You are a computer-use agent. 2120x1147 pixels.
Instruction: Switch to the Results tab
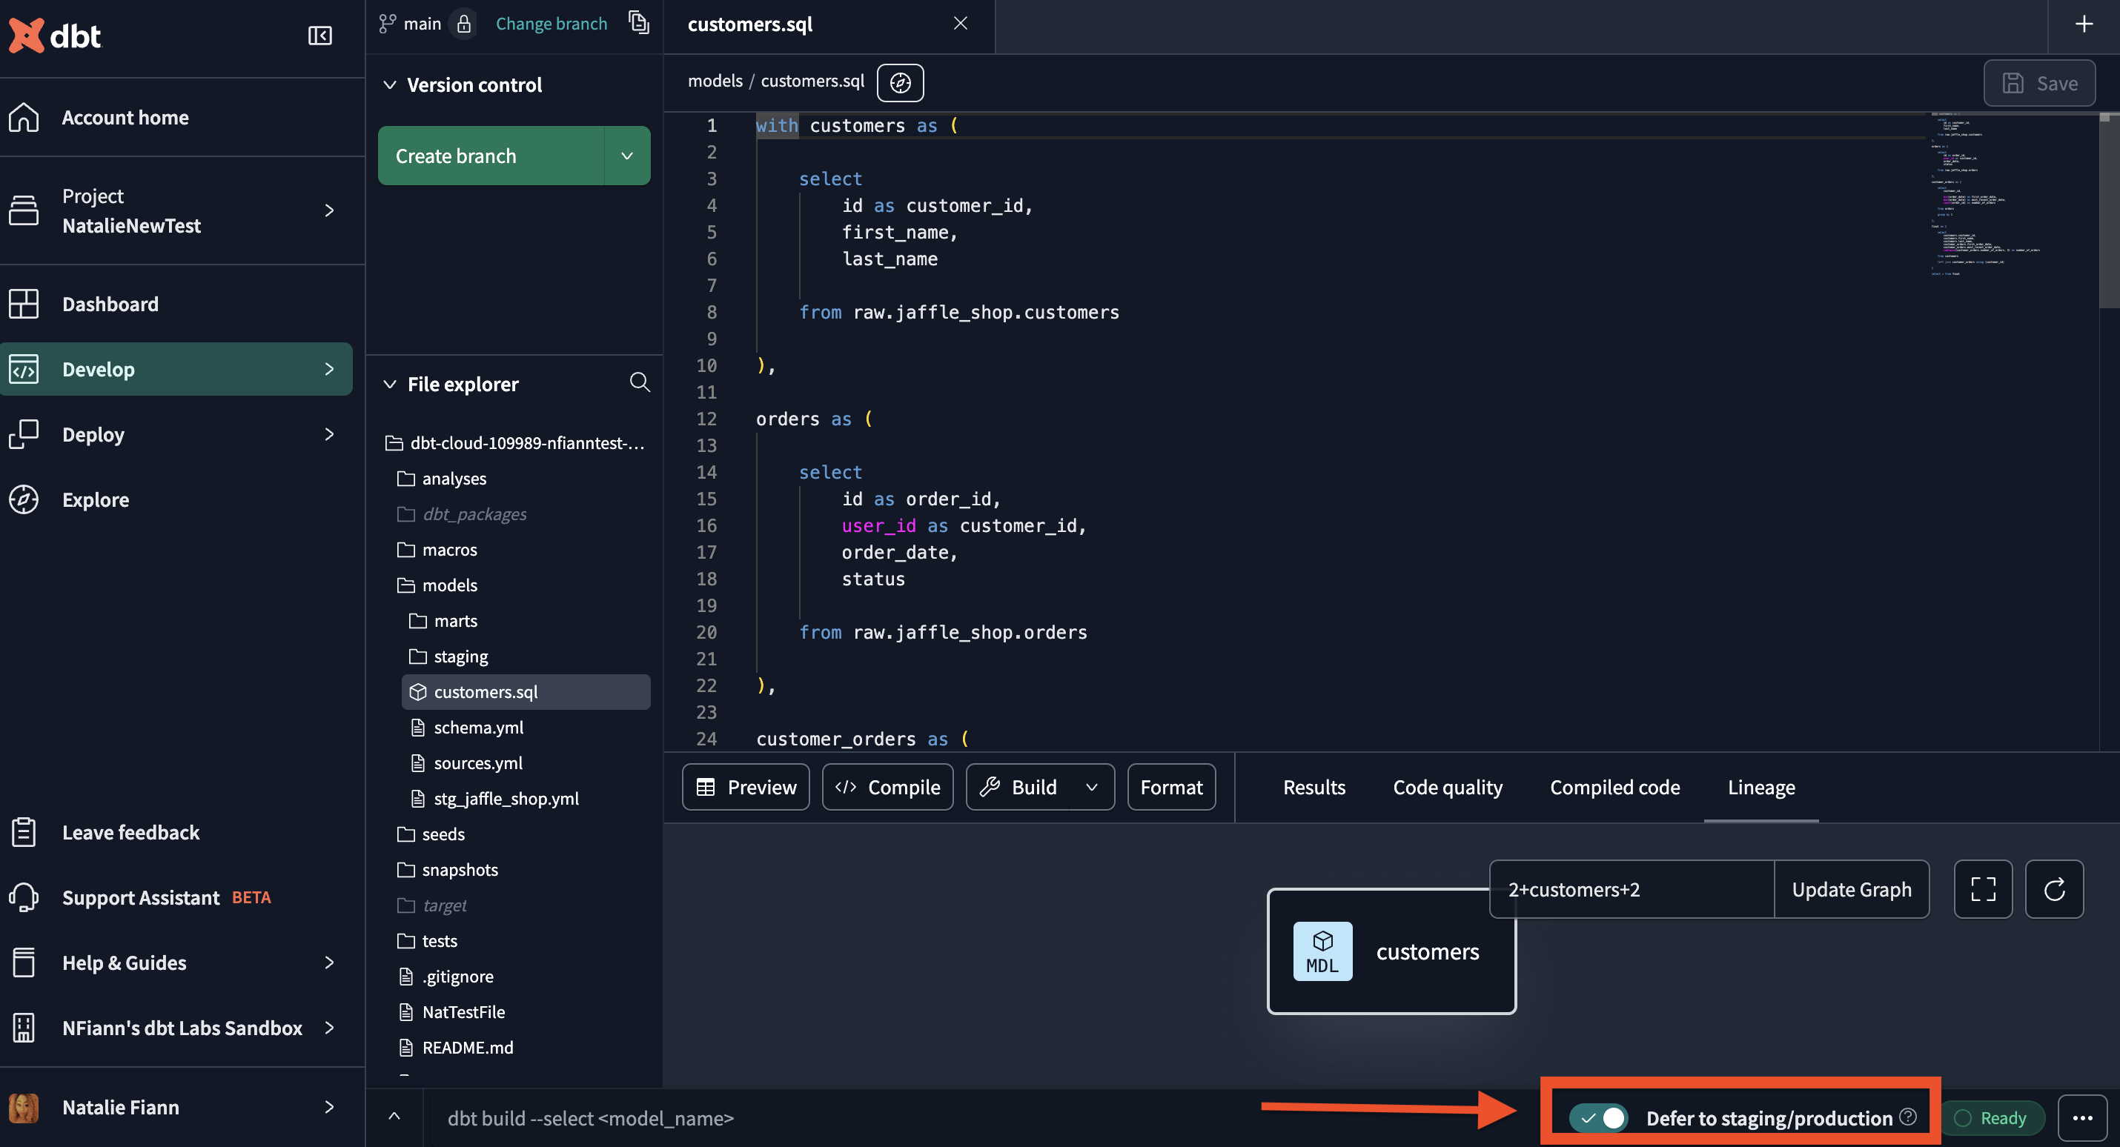pyautogui.click(x=1314, y=788)
